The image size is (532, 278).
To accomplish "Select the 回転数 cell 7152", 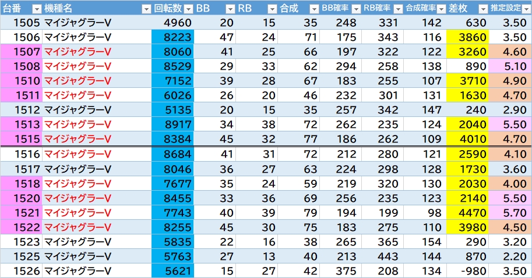I will click(x=172, y=81).
